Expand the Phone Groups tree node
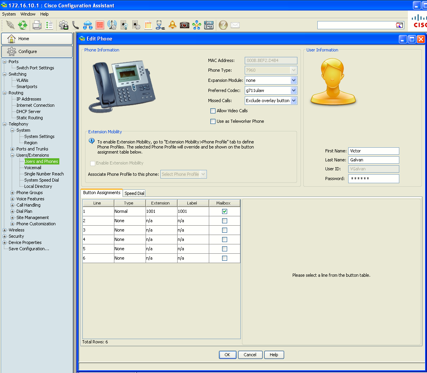 [x=12, y=193]
